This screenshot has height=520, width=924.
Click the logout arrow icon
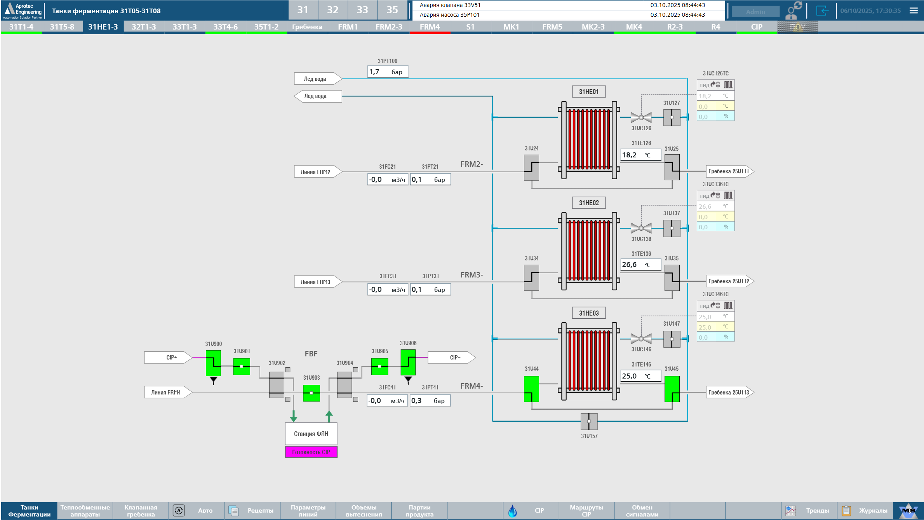point(822,10)
